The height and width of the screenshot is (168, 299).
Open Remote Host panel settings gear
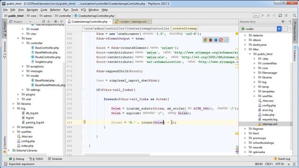(283, 21)
